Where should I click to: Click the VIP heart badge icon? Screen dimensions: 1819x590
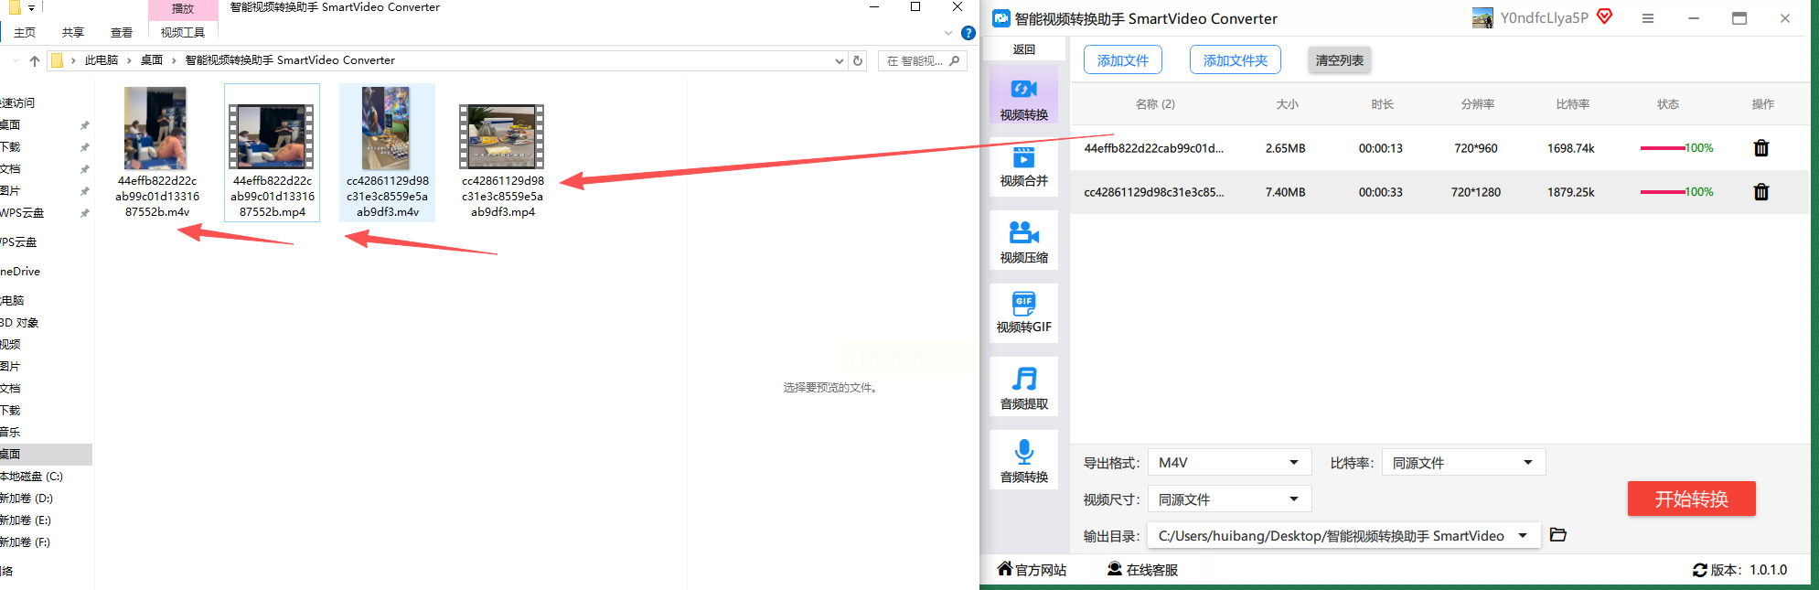pos(1604,16)
